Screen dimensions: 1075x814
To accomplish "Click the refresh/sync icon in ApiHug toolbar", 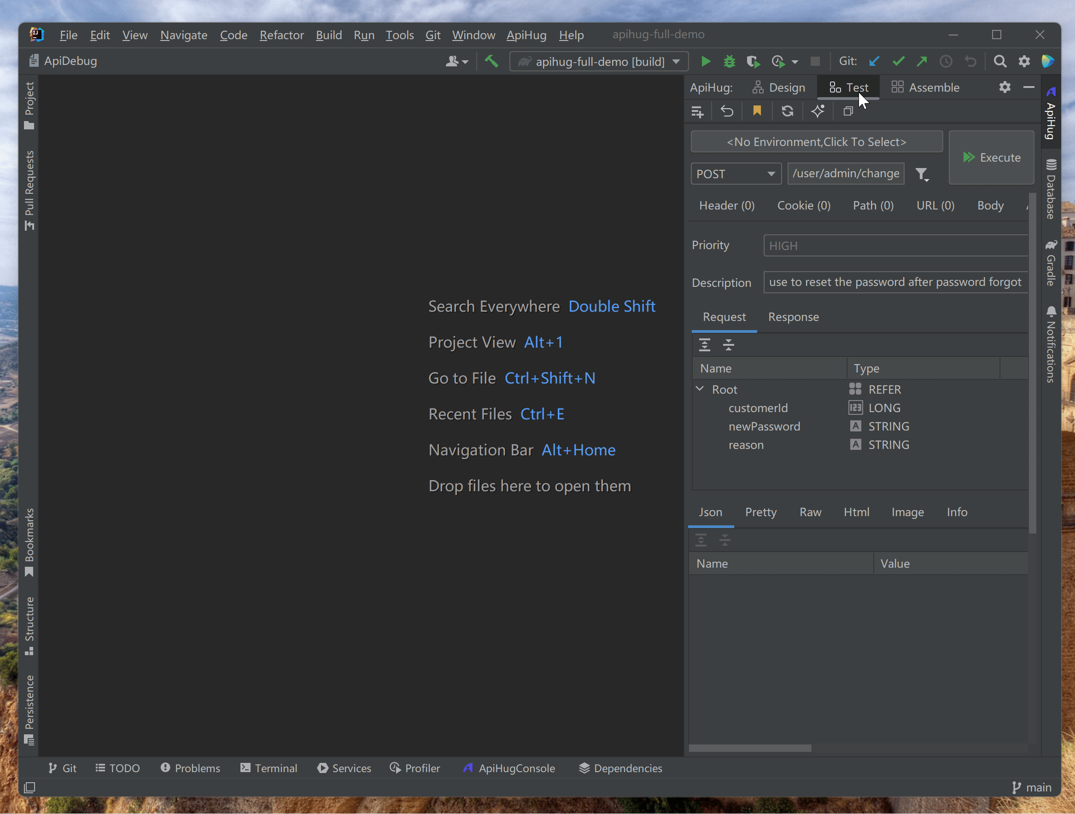I will pos(787,110).
